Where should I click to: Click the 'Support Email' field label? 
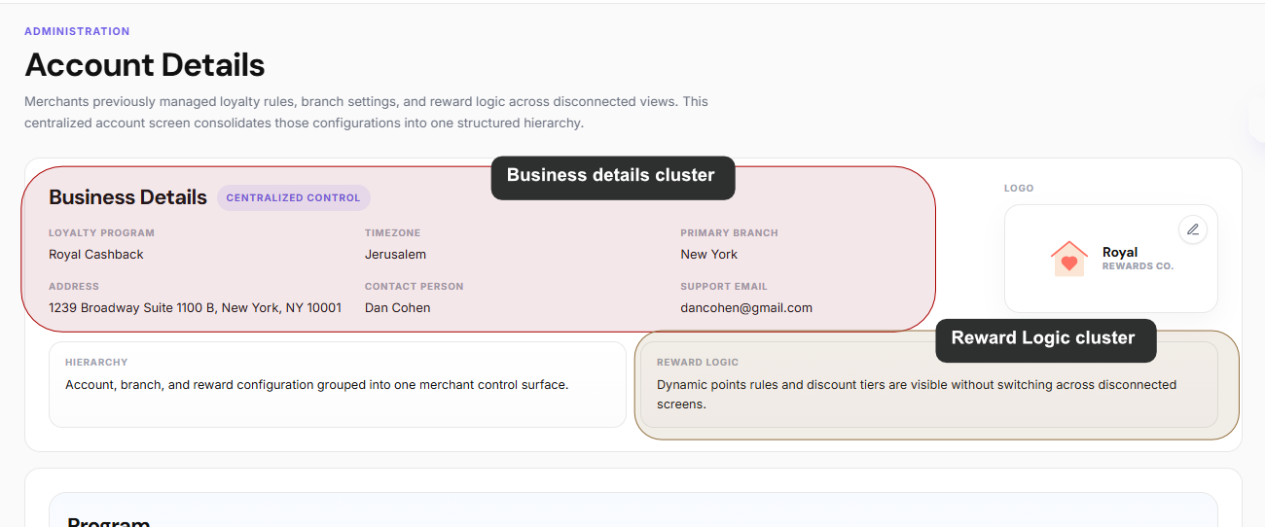(724, 286)
